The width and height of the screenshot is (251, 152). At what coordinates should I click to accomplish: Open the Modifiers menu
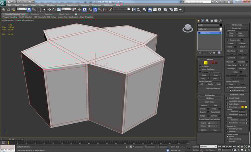51,5
